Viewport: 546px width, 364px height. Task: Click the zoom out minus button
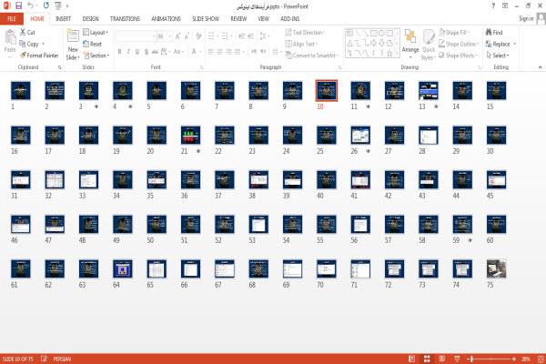[x=469, y=359]
